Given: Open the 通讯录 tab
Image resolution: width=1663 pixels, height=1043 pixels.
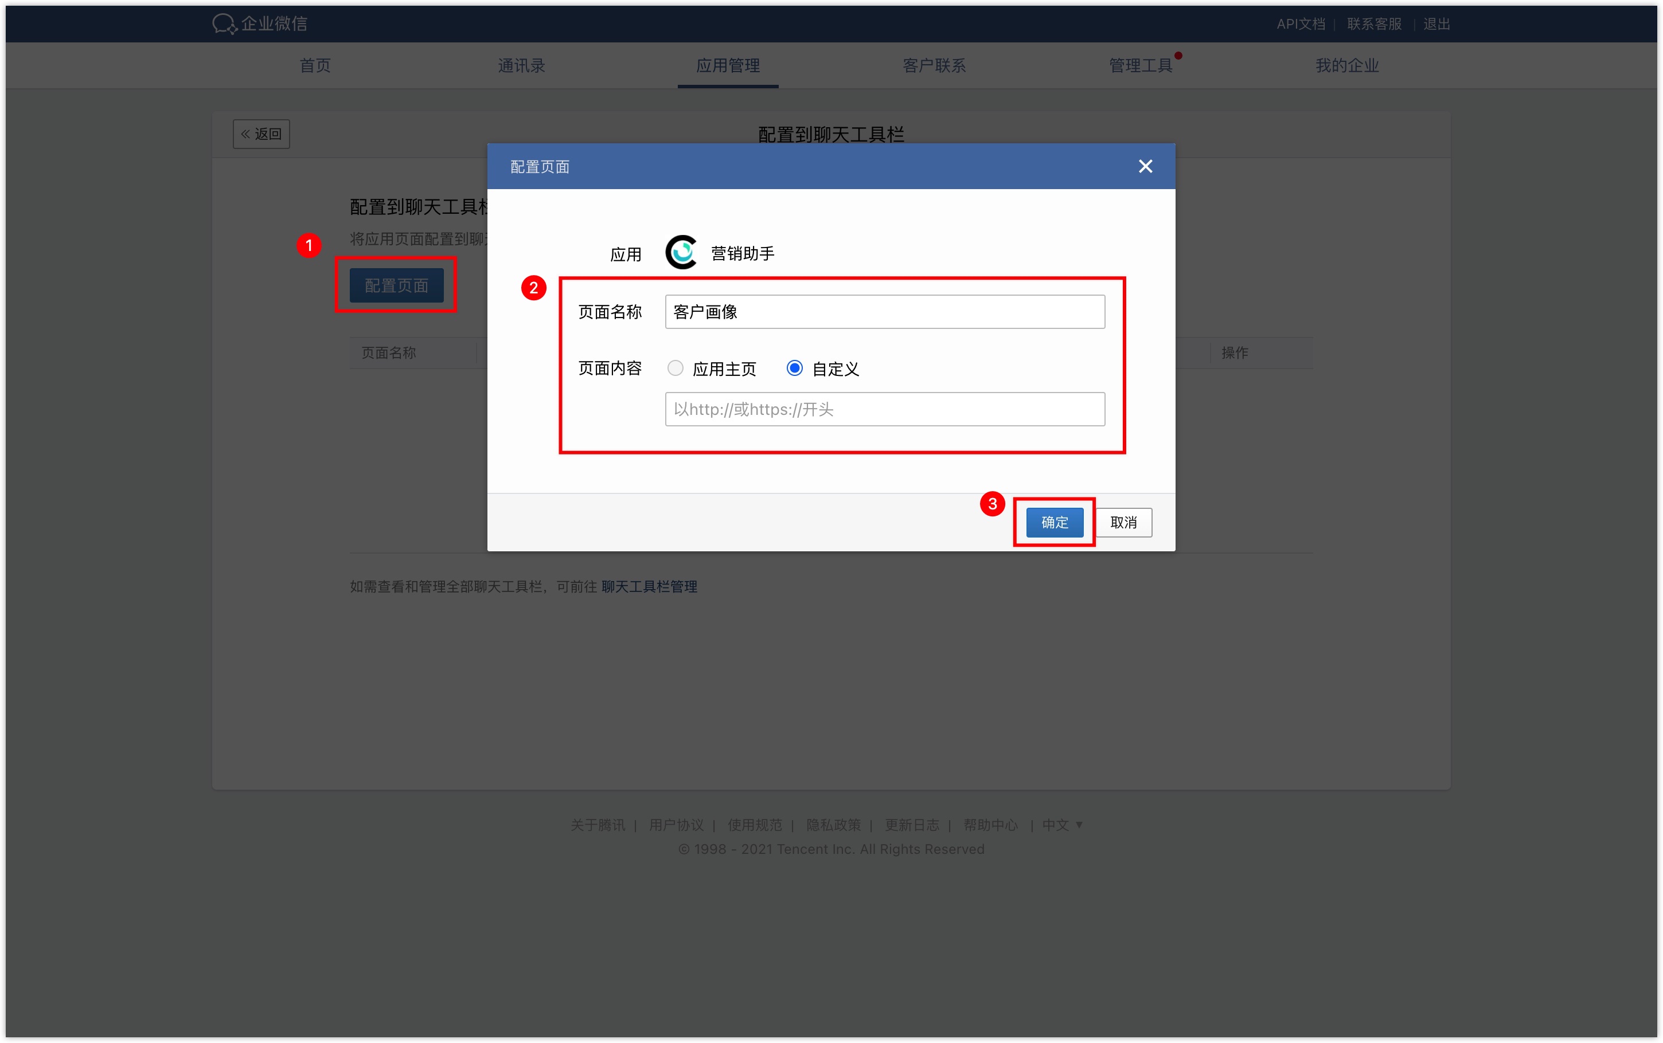Looking at the screenshot, I should pos(522,65).
